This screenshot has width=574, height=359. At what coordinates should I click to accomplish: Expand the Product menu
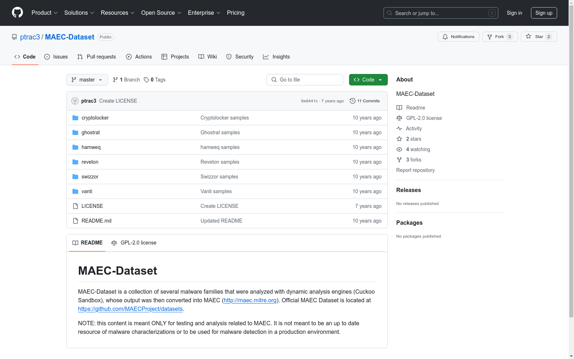[44, 13]
